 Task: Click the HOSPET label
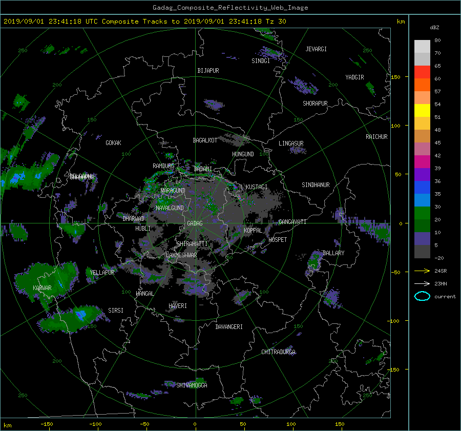[278, 240]
